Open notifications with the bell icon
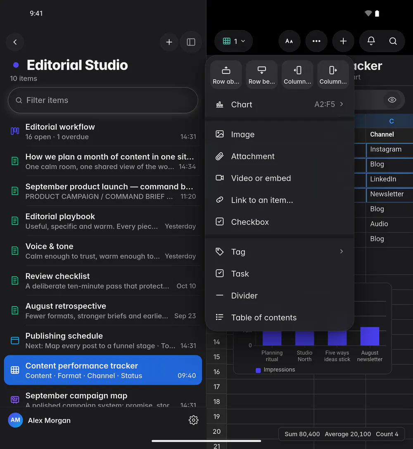Viewport: 413px width, 449px height. pos(371,41)
